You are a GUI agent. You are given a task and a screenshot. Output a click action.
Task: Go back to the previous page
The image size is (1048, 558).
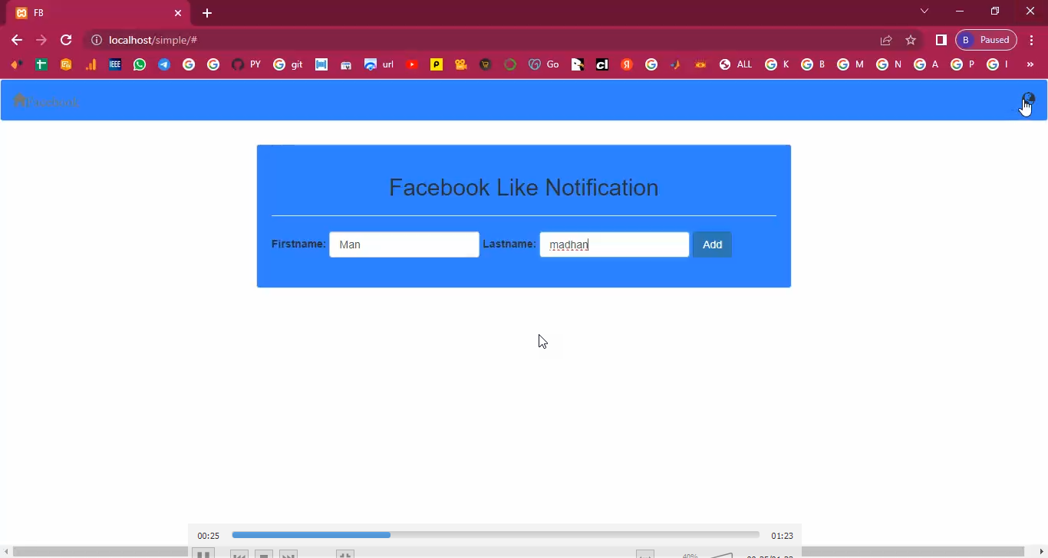(17, 40)
